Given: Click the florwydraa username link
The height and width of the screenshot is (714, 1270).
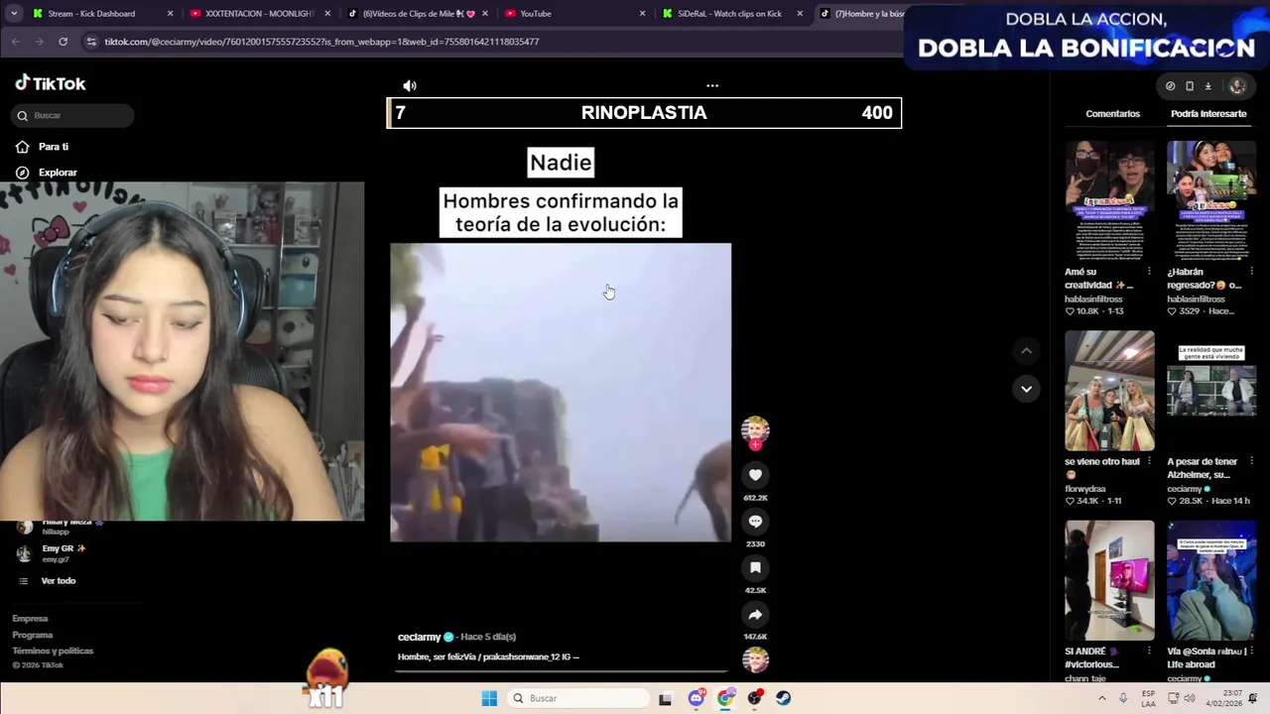Looking at the screenshot, I should click(1085, 489).
